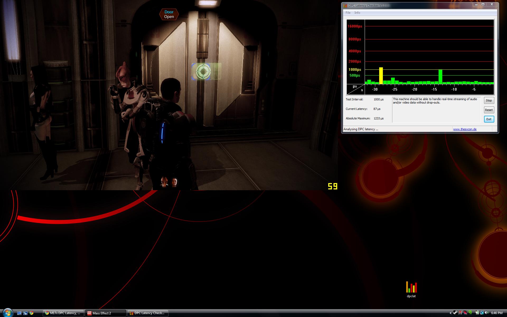Viewport: 507px width, 317px height.
Task: Close the DPC Latency Checker window
Action: 492,4
